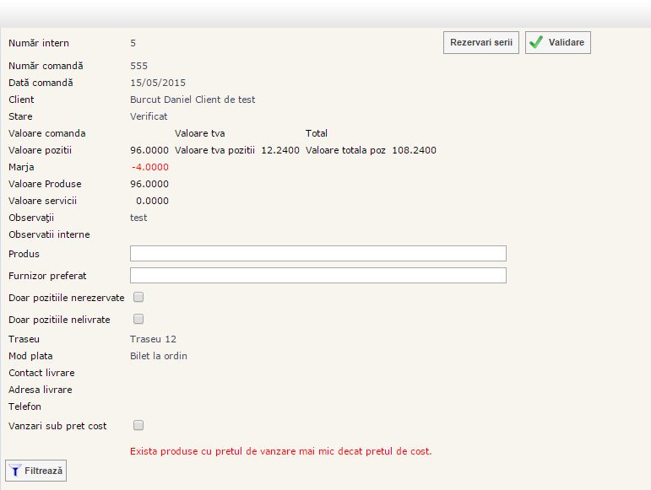The height and width of the screenshot is (490, 651).
Task: Click the red cost price warning message
Action: click(x=280, y=451)
